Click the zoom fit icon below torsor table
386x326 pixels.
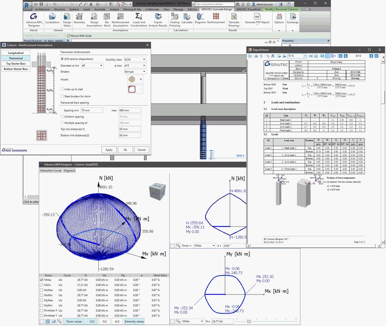[42, 321]
